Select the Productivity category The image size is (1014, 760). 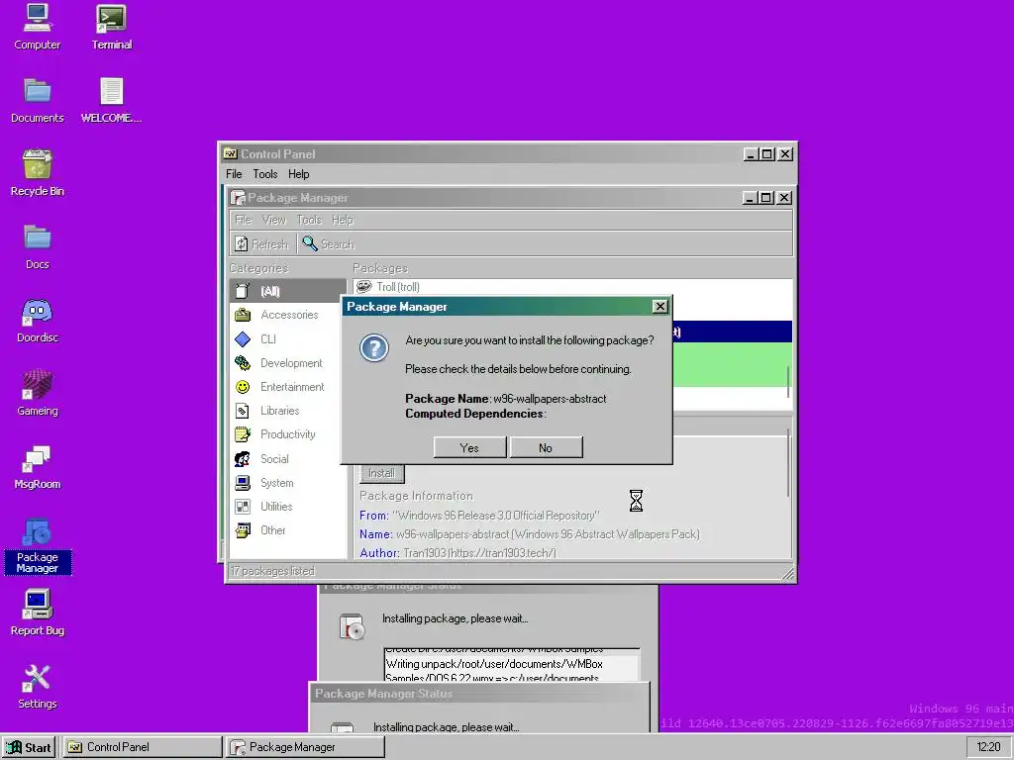point(288,434)
